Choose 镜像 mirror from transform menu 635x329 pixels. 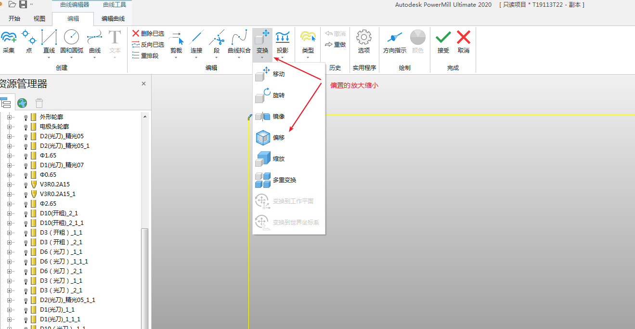coord(289,117)
